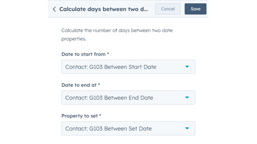The height and width of the screenshot is (144, 257).
Task: Click the asterisk after 'Date to start from'
Action: click(108, 54)
